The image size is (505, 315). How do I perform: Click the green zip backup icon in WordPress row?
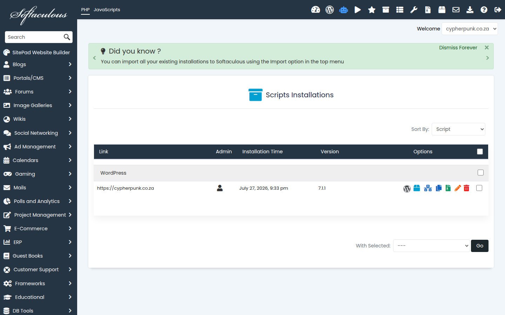click(448, 188)
